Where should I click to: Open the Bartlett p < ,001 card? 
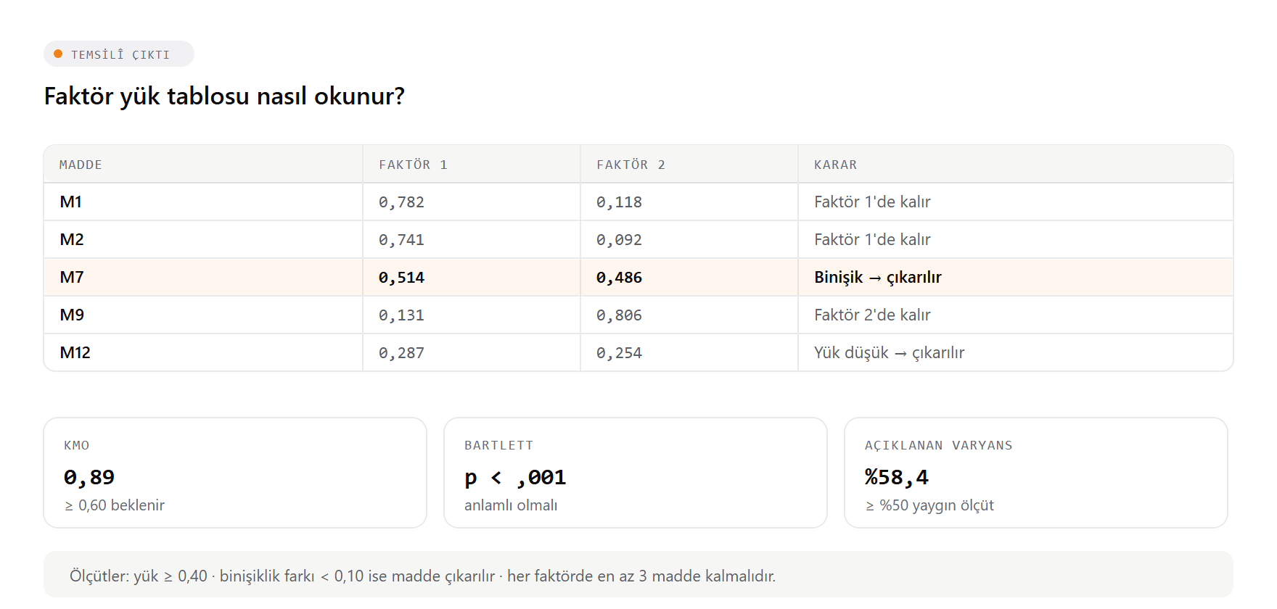point(636,473)
